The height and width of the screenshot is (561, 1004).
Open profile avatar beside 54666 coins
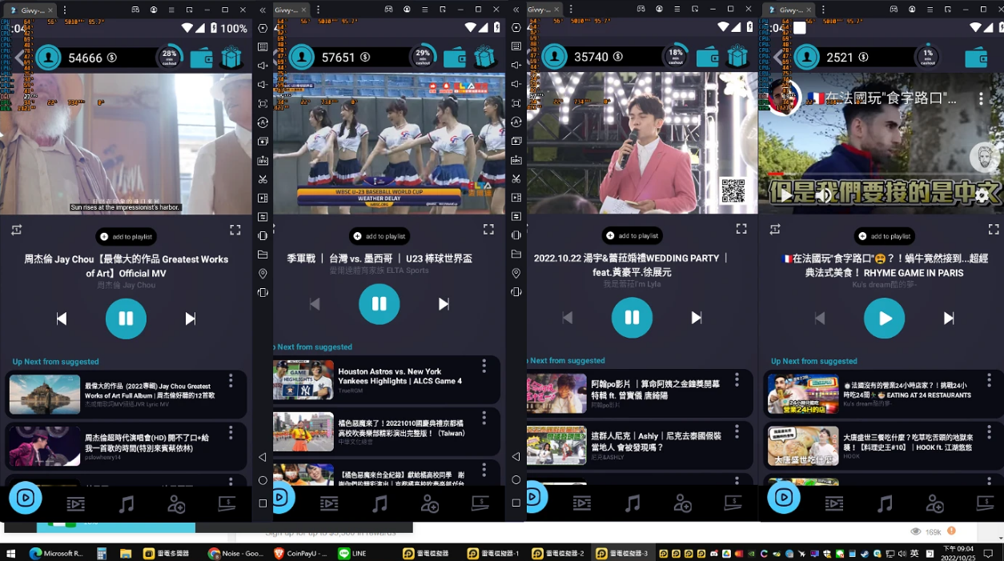[x=48, y=58]
